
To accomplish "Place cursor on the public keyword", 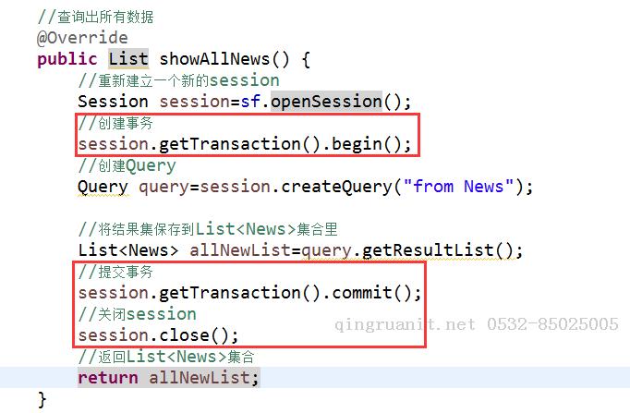I will pos(67,59).
